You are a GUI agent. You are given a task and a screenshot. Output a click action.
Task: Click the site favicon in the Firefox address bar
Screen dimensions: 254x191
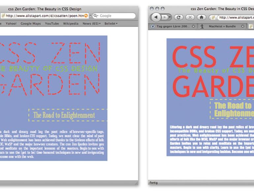(x=213, y=18)
